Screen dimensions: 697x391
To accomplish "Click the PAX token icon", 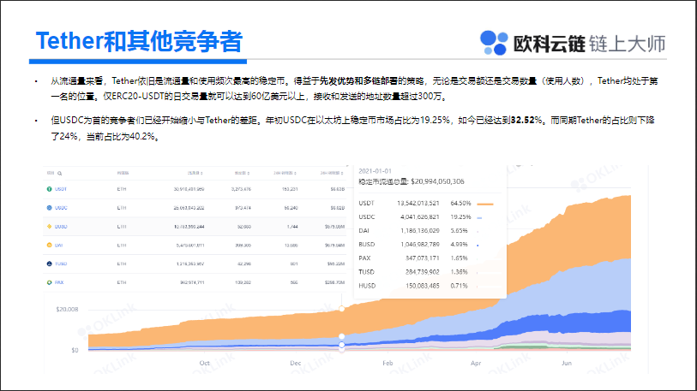I will pyautogui.click(x=50, y=282).
